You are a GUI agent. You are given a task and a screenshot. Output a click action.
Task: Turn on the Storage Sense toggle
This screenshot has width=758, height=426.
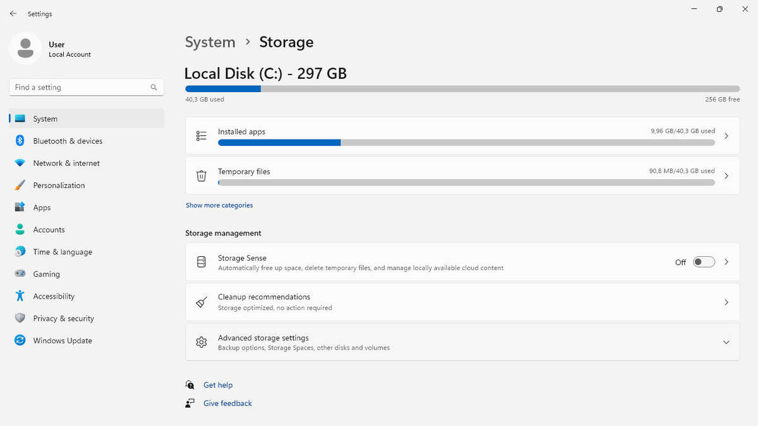[704, 262]
